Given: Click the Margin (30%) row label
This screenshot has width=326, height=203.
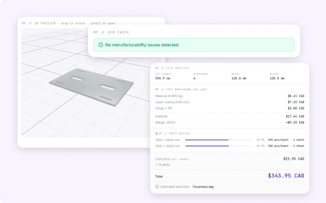Looking at the screenshot, I should pos(165,122).
